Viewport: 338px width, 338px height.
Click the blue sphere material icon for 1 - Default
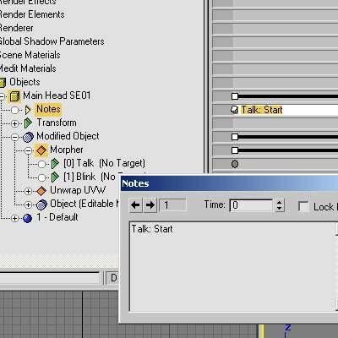pyautogui.click(x=27, y=218)
